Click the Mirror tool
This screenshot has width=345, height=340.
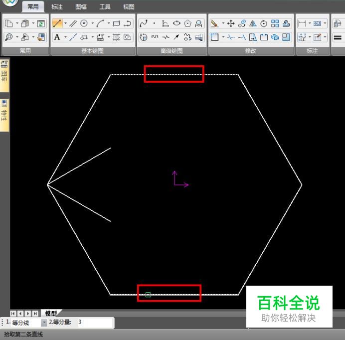pyautogui.click(x=253, y=23)
